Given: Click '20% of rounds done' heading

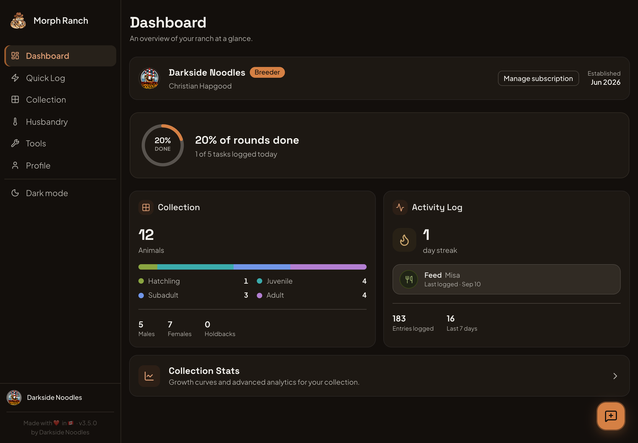Looking at the screenshot, I should coord(247,140).
